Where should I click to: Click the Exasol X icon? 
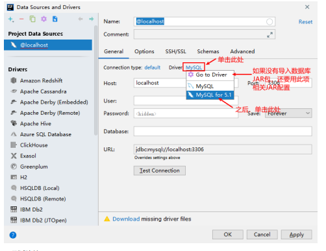point(14,156)
